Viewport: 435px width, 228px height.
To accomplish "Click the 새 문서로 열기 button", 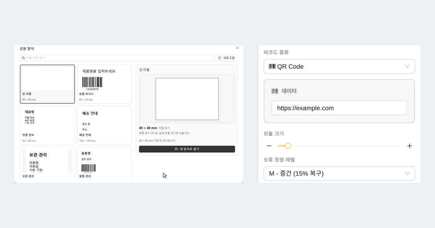I will 187,149.
